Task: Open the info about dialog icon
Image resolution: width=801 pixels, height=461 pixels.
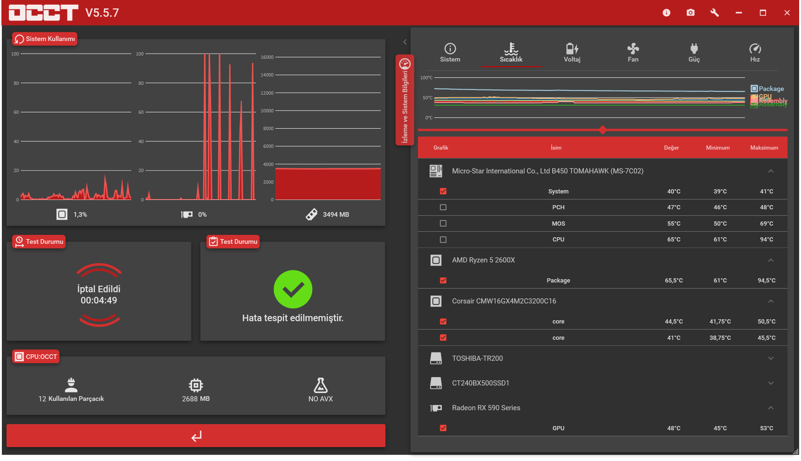Action: 666,13
